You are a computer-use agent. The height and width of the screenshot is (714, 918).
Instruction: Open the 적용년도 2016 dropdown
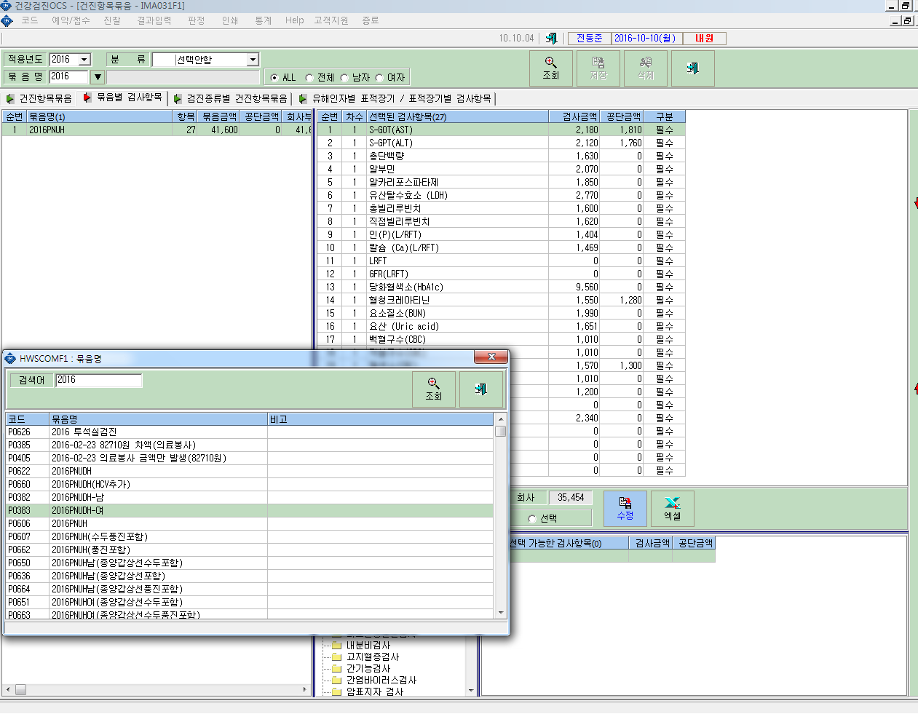[x=84, y=60]
